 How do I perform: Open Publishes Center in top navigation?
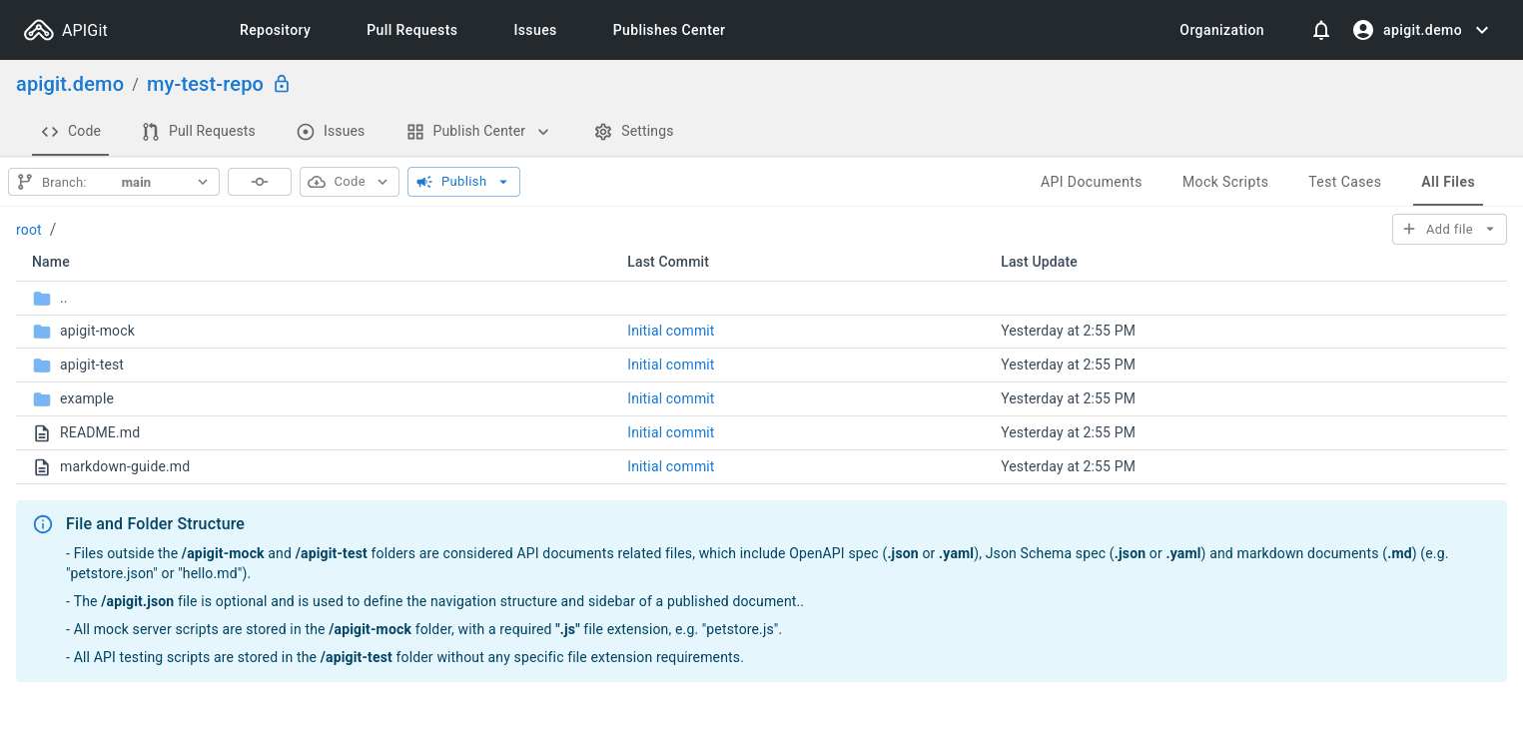coord(669,30)
